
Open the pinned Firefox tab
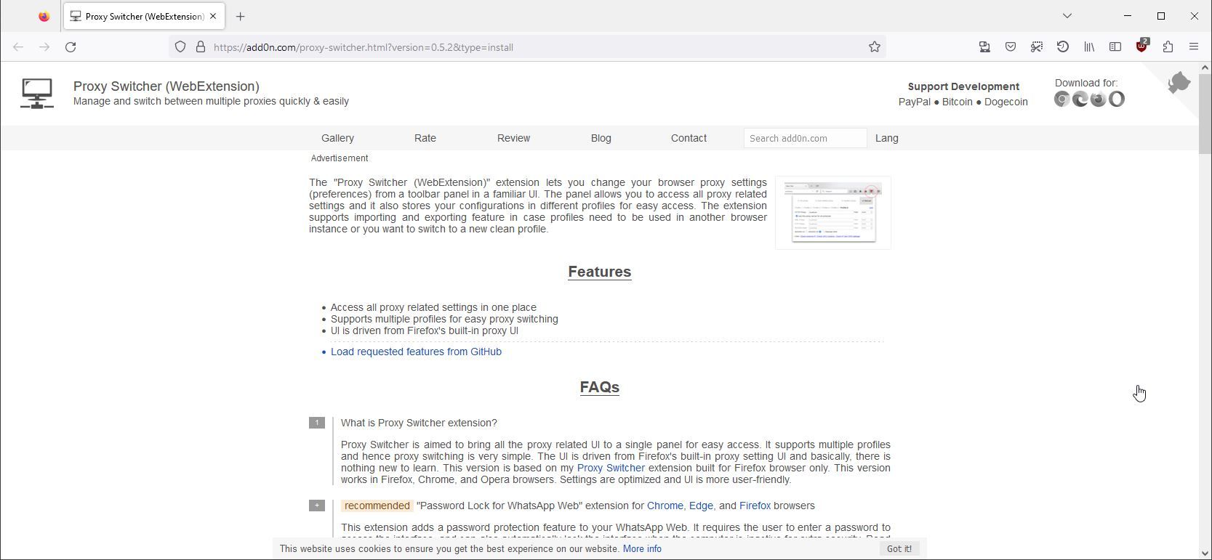pos(44,16)
